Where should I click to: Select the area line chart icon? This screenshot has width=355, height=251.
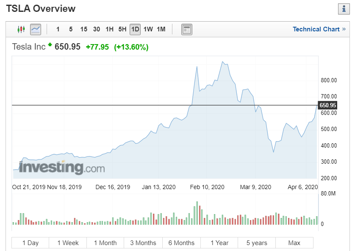[x=36, y=29]
